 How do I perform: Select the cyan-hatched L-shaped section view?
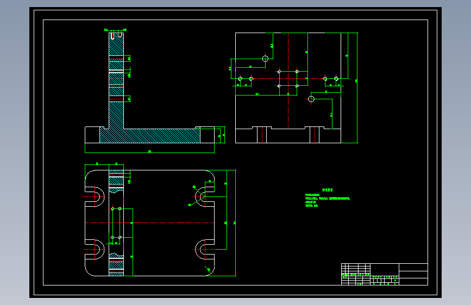pyautogui.click(x=149, y=88)
